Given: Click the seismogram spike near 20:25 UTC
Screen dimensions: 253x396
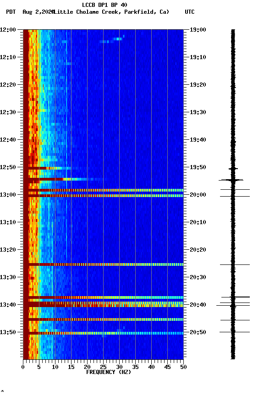Looking at the screenshot, I should click(x=235, y=264).
